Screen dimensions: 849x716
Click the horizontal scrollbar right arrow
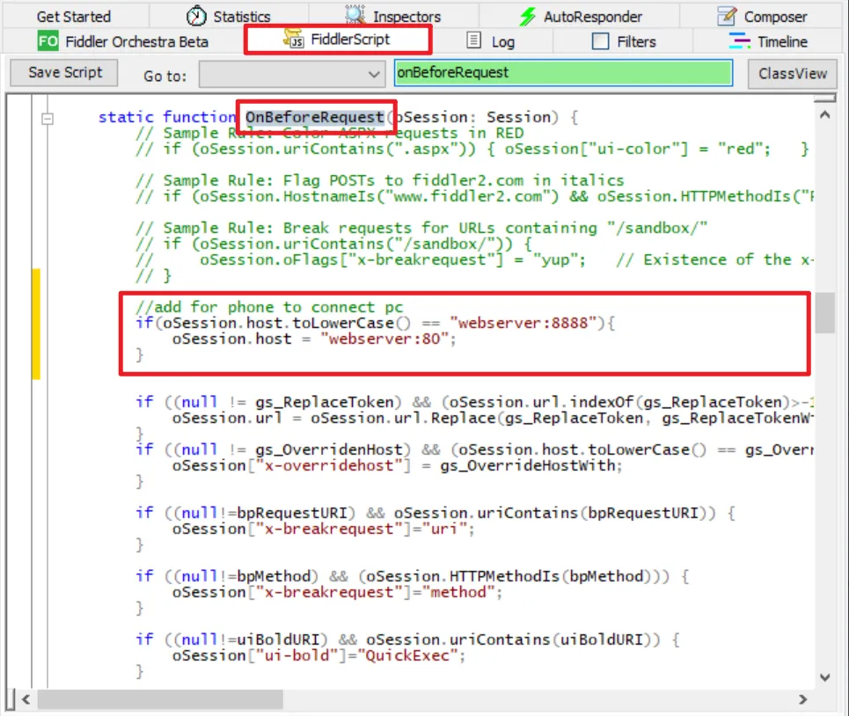point(803,699)
